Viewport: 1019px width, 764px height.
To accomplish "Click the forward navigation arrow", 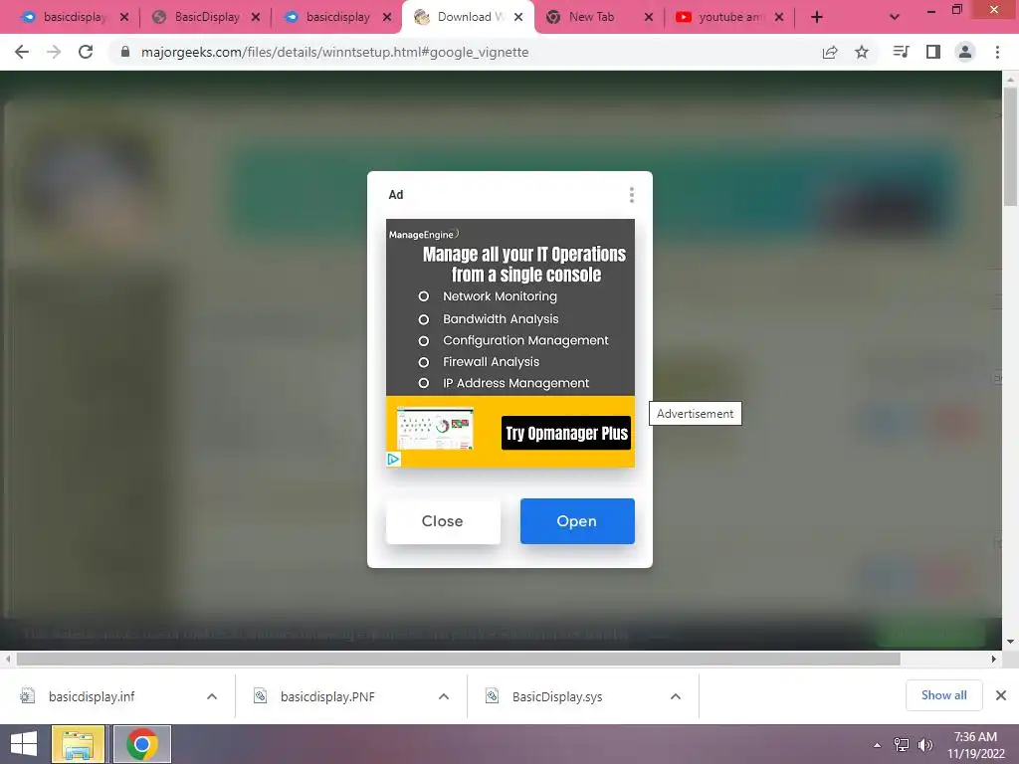I will pyautogui.click(x=54, y=52).
